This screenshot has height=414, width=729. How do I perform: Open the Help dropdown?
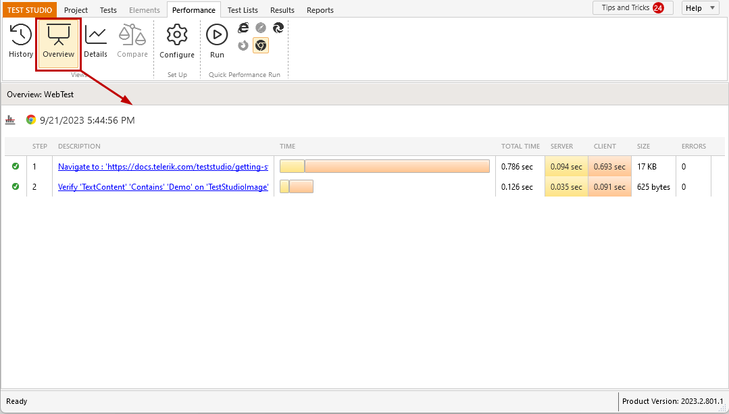coord(700,8)
